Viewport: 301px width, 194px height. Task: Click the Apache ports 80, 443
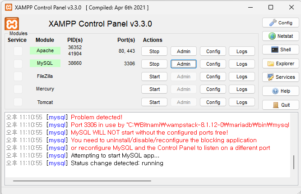[127, 51]
